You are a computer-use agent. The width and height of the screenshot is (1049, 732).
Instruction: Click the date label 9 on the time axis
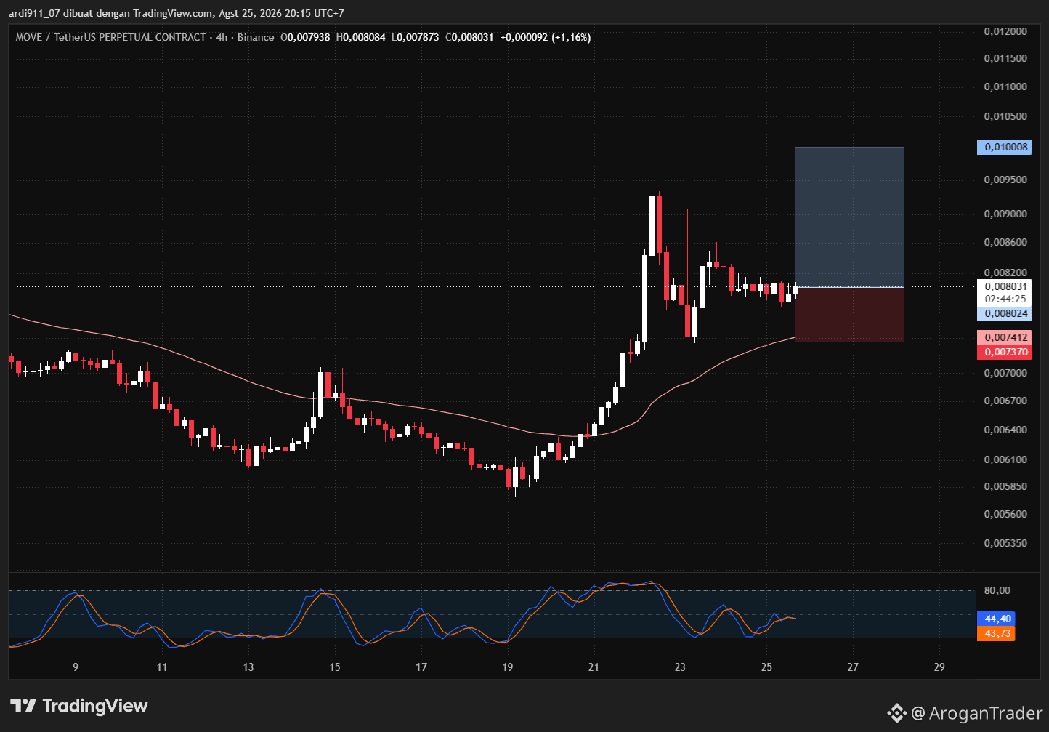[x=76, y=667]
